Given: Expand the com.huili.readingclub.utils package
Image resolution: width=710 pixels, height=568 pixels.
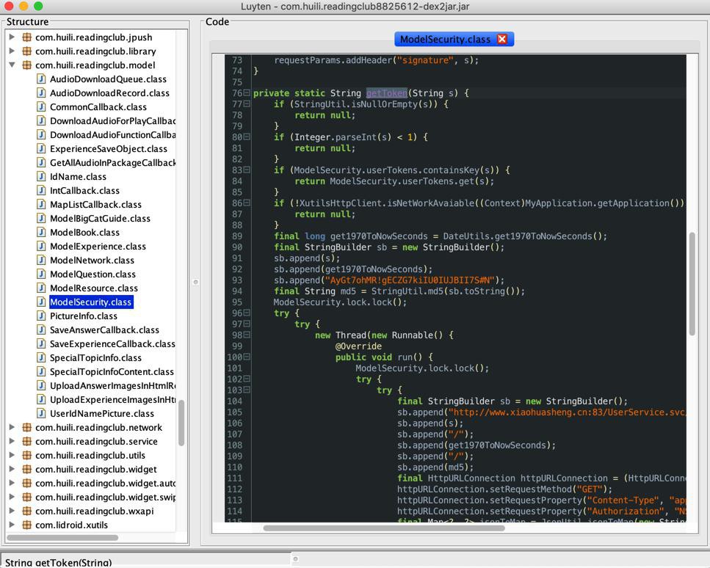Looking at the screenshot, I should tap(12, 456).
